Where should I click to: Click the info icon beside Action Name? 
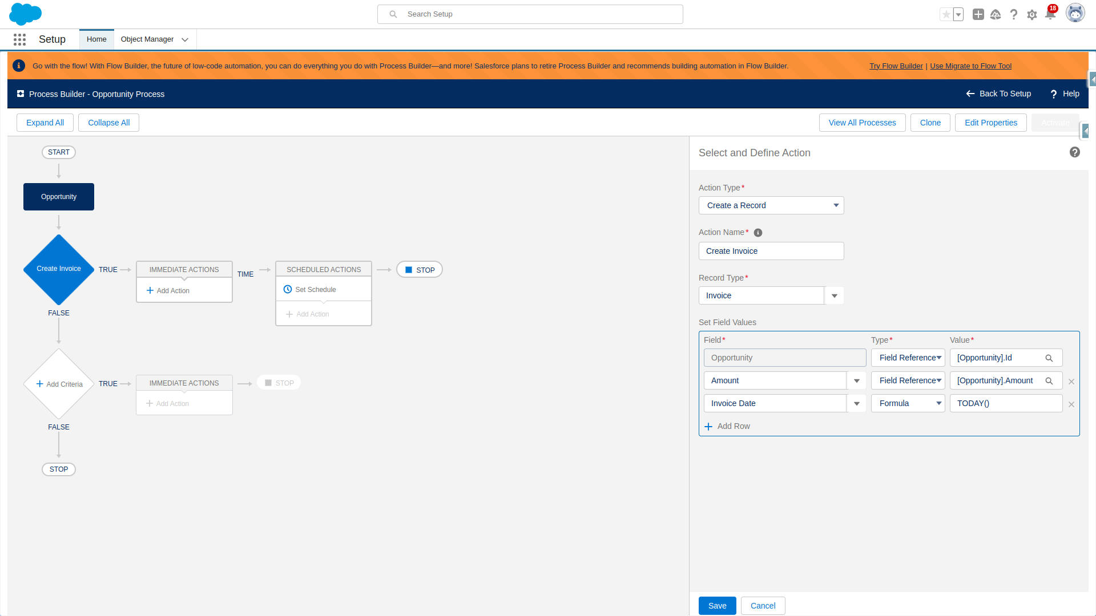[758, 232]
